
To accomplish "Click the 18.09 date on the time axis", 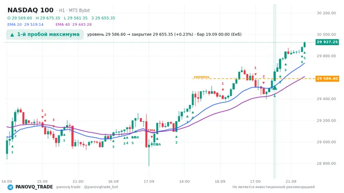I will 220,181.
